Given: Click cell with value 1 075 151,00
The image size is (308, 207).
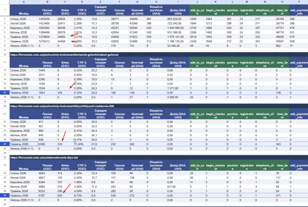Looking at the screenshot, I should pyautogui.click(x=178, y=37).
